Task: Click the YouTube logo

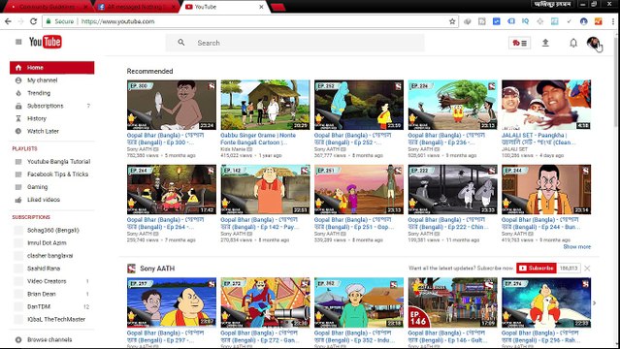Action: tap(45, 42)
